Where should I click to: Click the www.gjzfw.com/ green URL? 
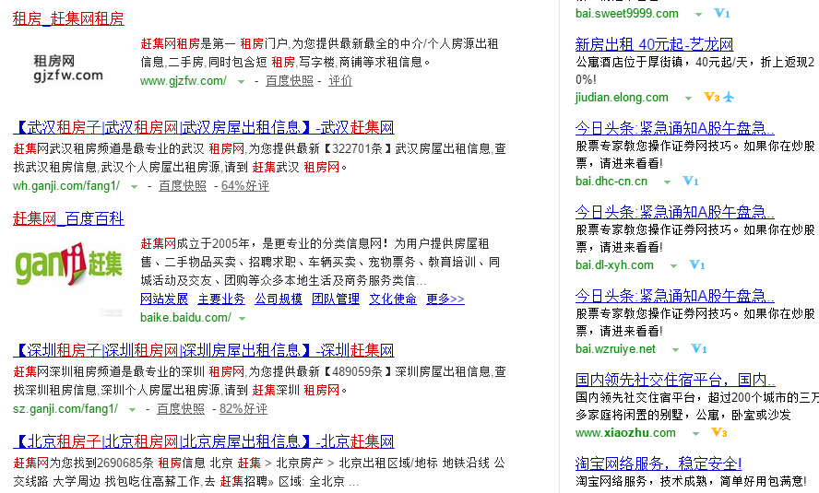coord(184,81)
